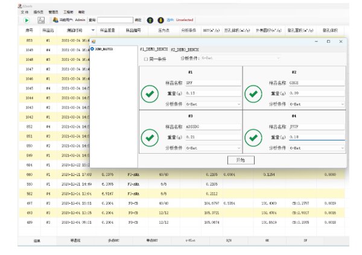Switch to the #2_DEMO_BENCH tab
The height and width of the screenshot is (255, 362).
[x=186, y=48]
